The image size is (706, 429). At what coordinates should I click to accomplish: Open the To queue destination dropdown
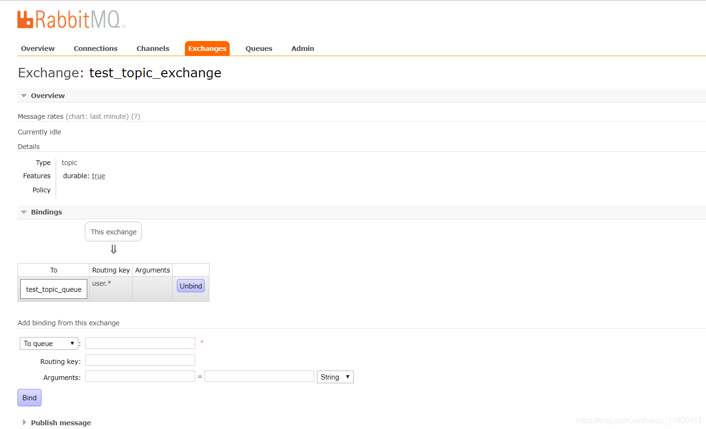coord(49,344)
